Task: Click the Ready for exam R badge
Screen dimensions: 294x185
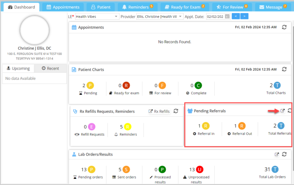Action: pyautogui.click(x=126, y=85)
